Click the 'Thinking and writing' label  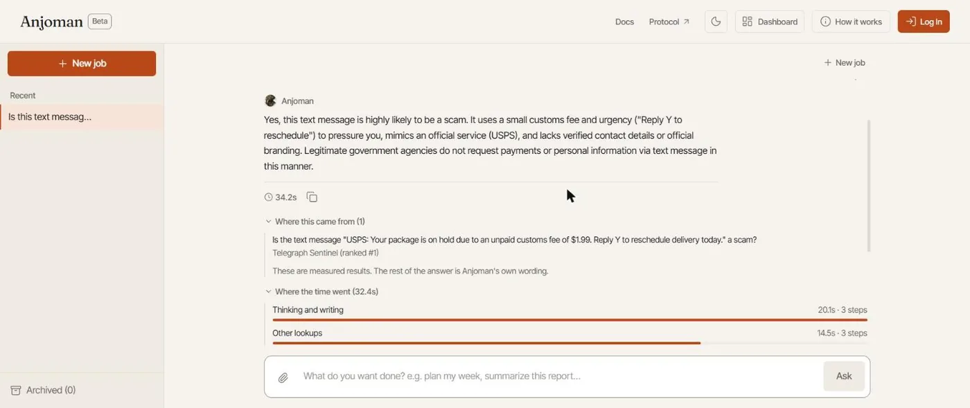pyautogui.click(x=308, y=310)
